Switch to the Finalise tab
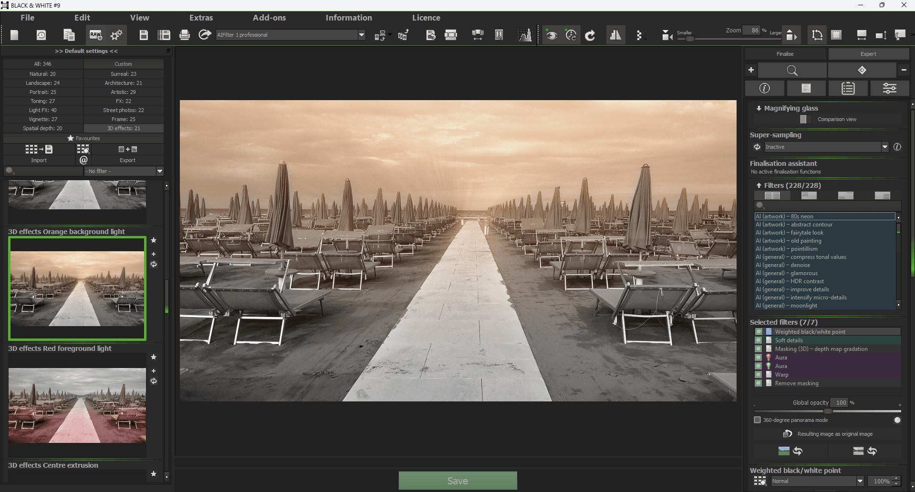Viewport: 915px width, 492px height. pos(785,54)
